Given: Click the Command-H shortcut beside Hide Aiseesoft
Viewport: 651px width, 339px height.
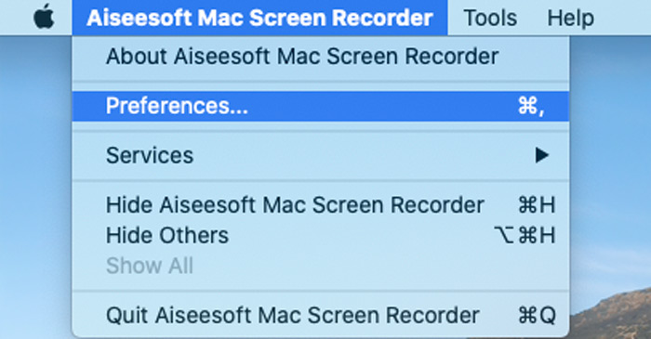Looking at the screenshot, I should [537, 205].
